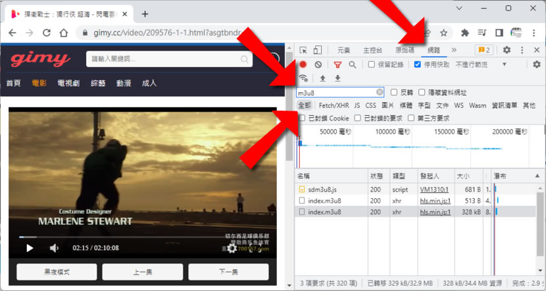
Task: Import HAR file upload arrow
Action: click(322, 78)
